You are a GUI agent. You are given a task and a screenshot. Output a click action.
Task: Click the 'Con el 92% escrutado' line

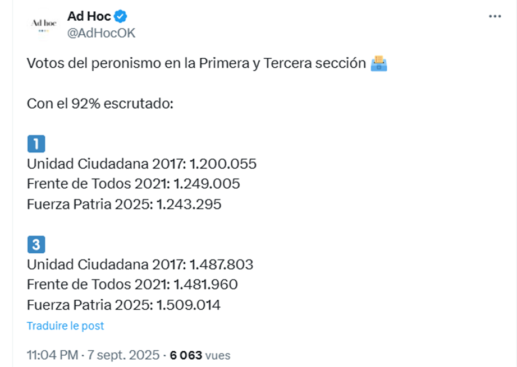101,104
